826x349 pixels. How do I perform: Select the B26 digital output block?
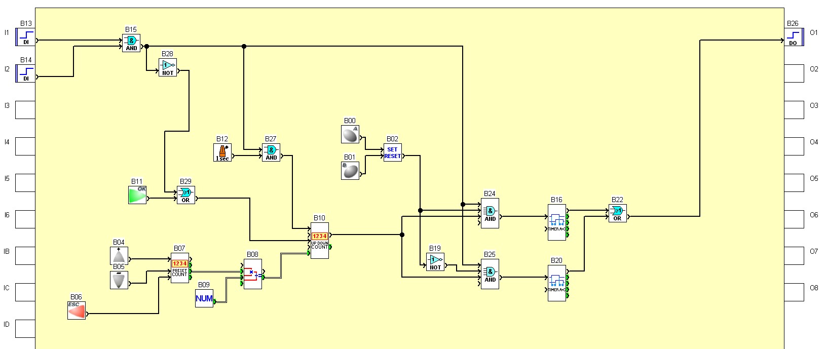pos(794,37)
